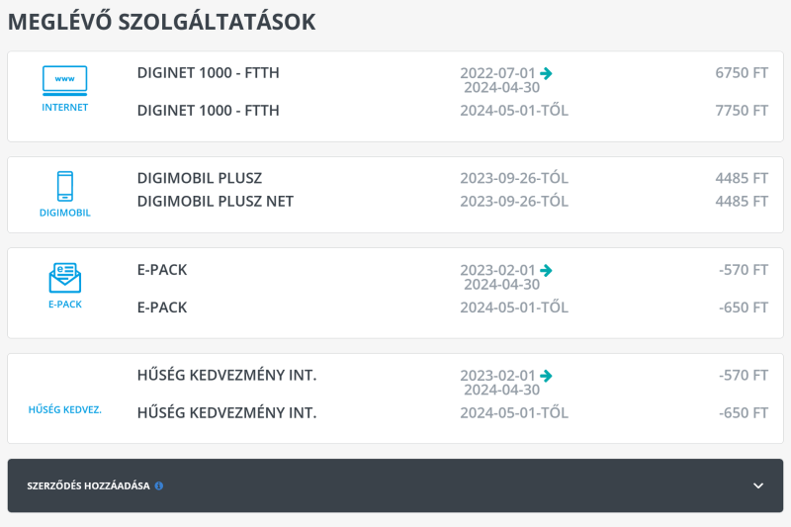Select the INTERNET label under the monitor icon
Image resolution: width=791 pixels, height=527 pixels.
pos(64,107)
